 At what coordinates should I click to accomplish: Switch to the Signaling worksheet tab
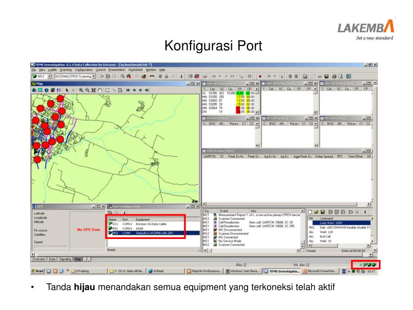[65, 259]
